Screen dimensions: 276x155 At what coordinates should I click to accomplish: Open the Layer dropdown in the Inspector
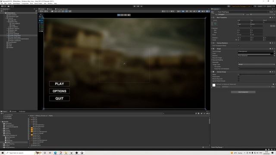coord(262,14)
